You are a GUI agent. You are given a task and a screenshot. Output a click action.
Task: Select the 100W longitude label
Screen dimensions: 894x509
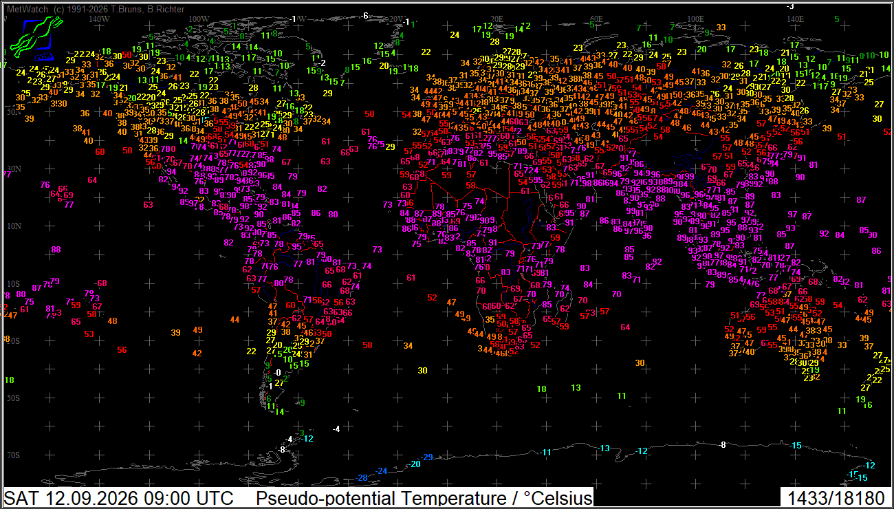pos(199,19)
